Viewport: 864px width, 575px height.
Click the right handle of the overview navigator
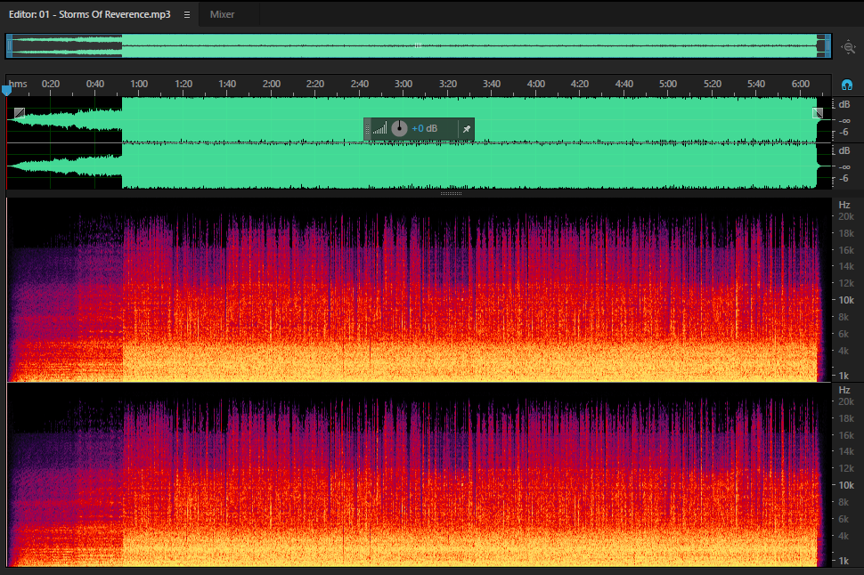(827, 46)
